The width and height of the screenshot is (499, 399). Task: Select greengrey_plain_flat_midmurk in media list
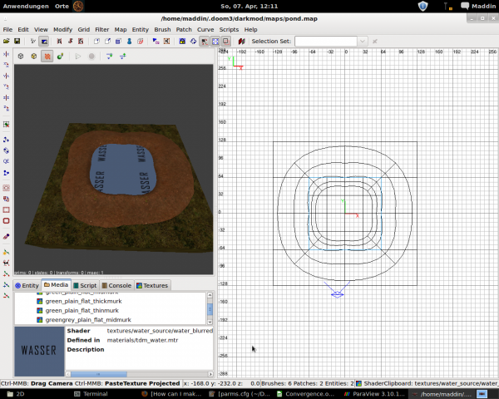click(88, 320)
